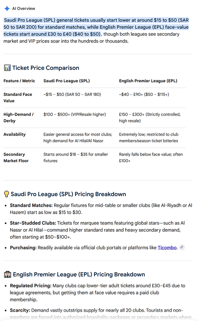Click the AI Overview label

[x=24, y=8]
